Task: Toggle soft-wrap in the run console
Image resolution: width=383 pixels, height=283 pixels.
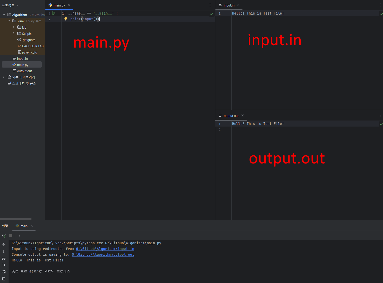Action: coord(4,258)
